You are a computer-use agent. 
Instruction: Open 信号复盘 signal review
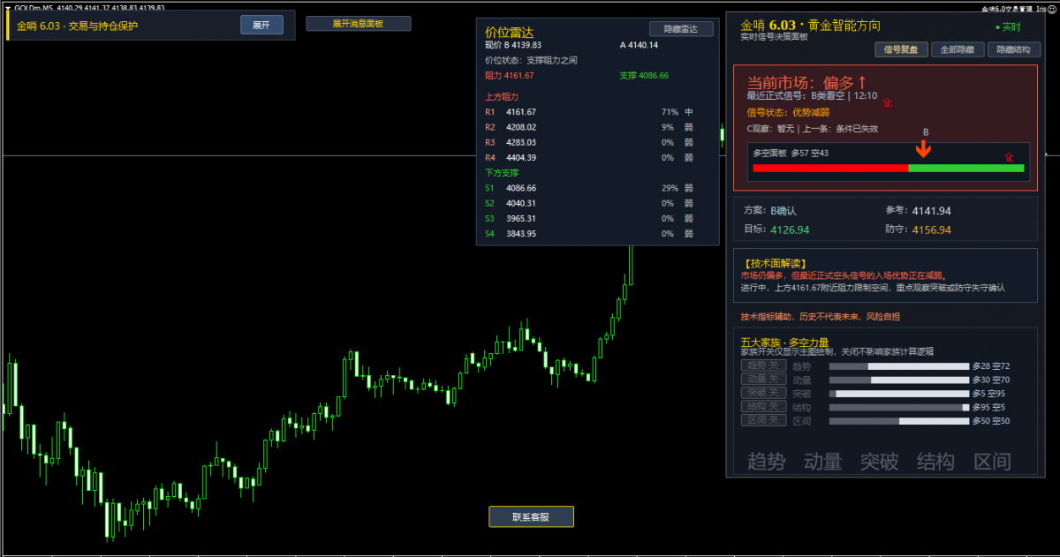tap(901, 49)
